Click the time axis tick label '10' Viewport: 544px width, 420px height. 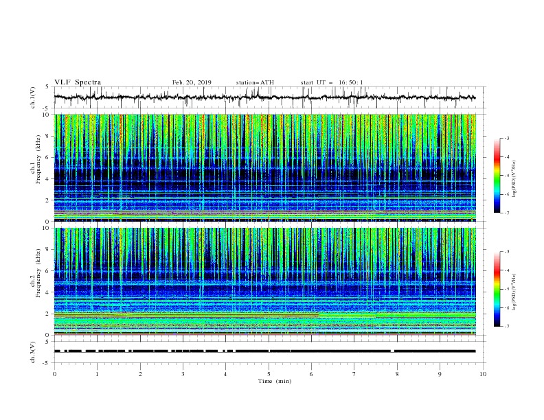point(483,374)
